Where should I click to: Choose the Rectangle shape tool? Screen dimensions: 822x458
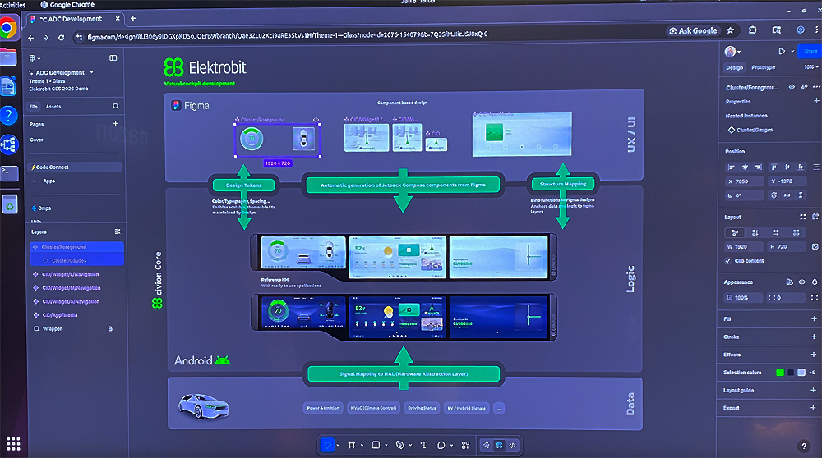pyautogui.click(x=375, y=445)
